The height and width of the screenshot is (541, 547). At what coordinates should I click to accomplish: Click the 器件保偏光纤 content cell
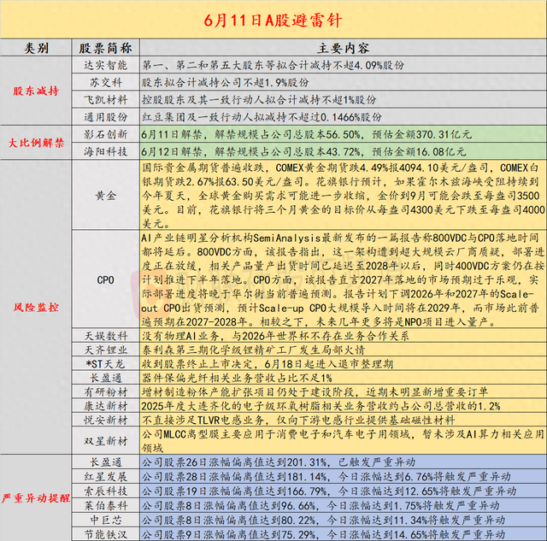coord(343,378)
